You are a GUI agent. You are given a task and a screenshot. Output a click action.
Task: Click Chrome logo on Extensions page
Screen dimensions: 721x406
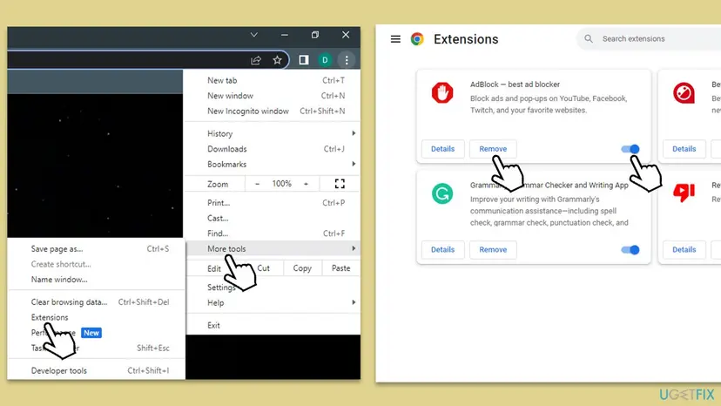tap(417, 39)
